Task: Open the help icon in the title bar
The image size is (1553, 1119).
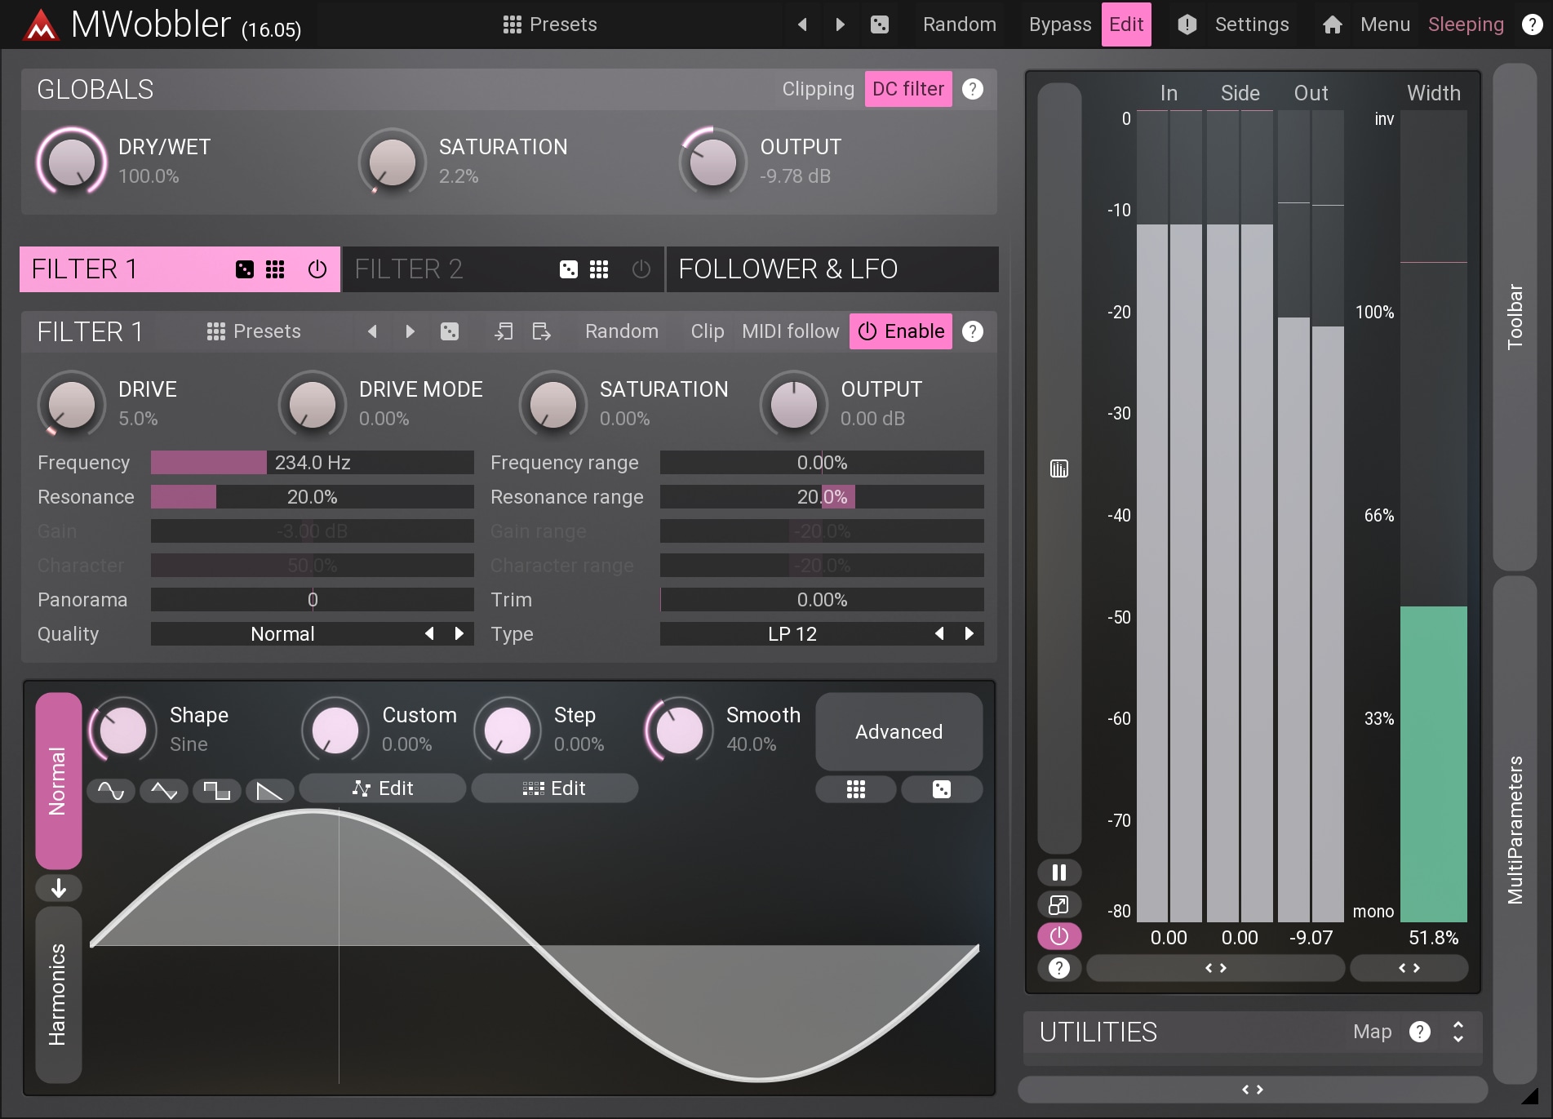Action: [1532, 24]
